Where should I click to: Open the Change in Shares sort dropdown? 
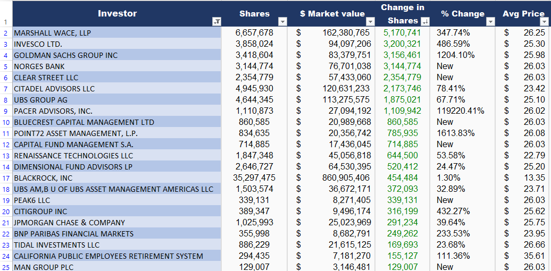click(x=425, y=22)
